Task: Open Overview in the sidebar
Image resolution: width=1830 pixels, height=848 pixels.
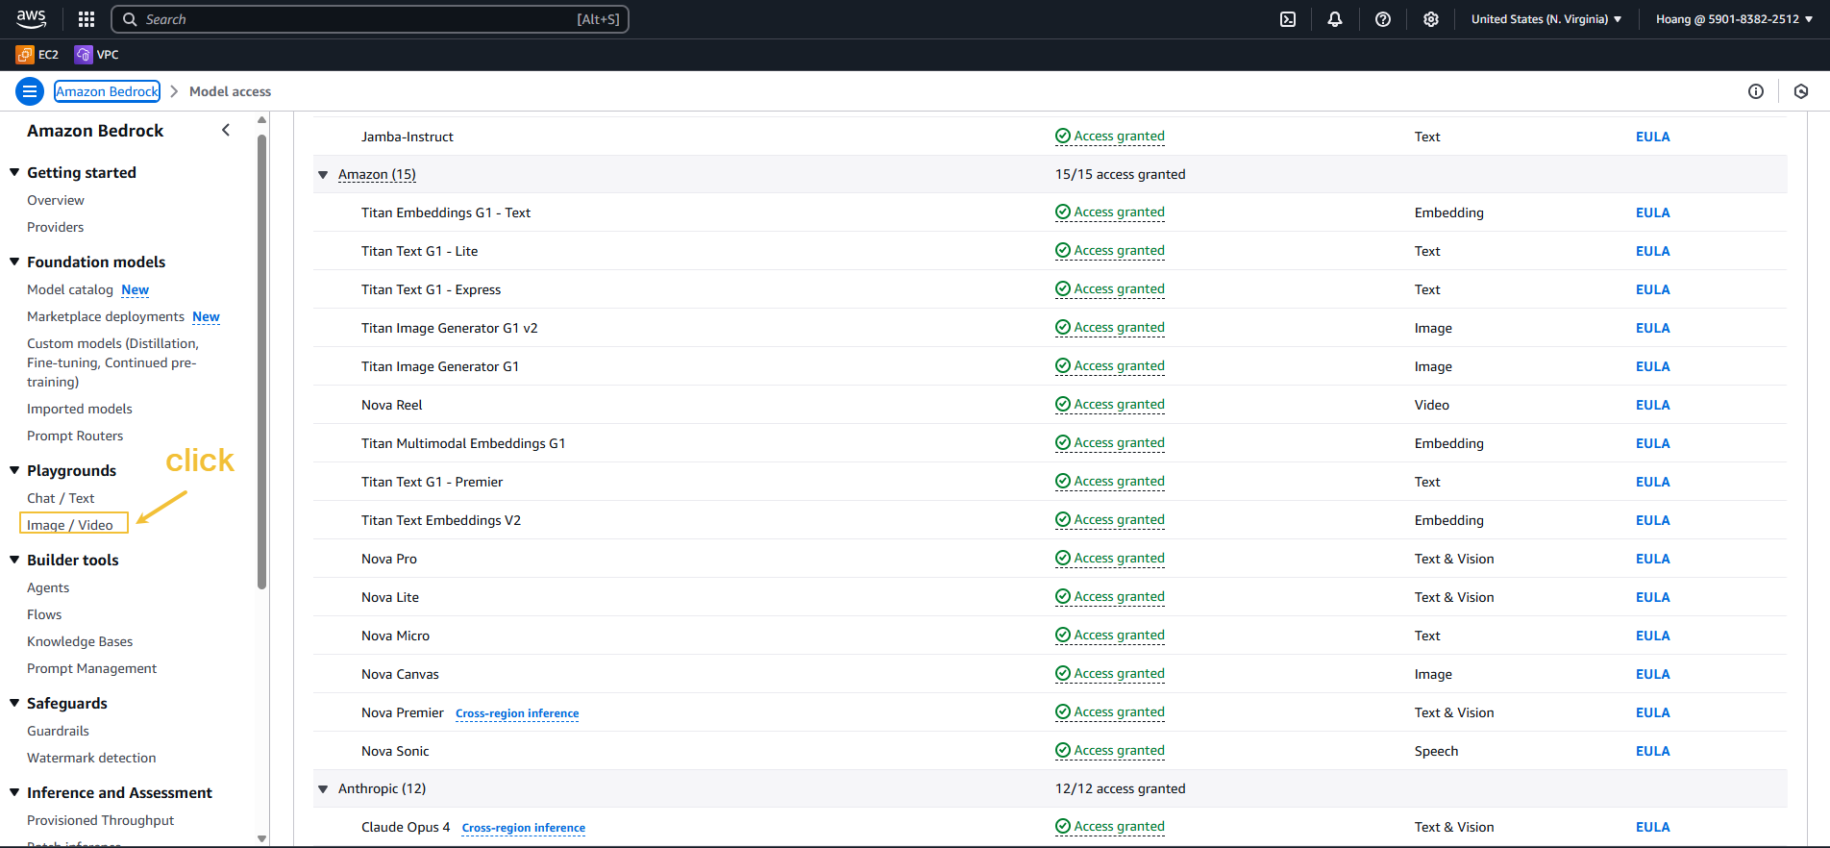Action: pos(56,200)
